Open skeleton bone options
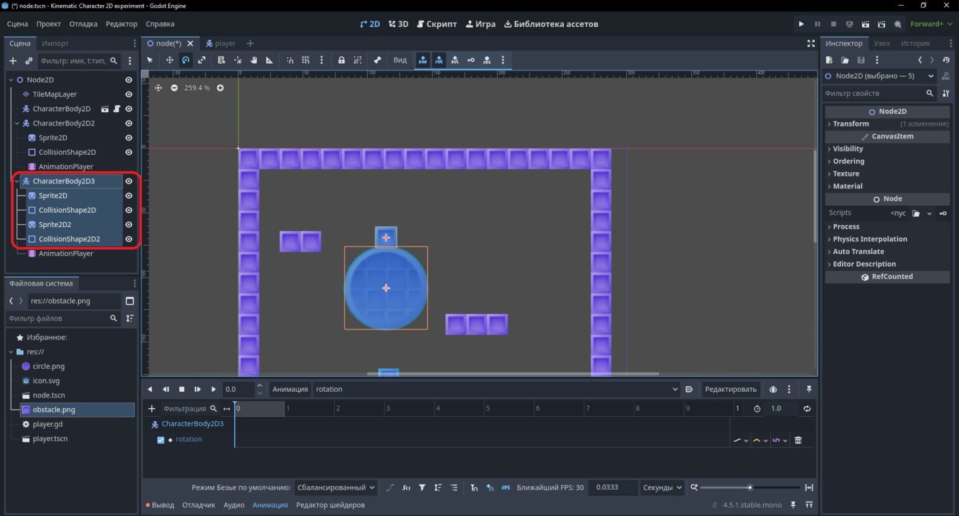Screen dimensions: 959x516 (x=377, y=60)
